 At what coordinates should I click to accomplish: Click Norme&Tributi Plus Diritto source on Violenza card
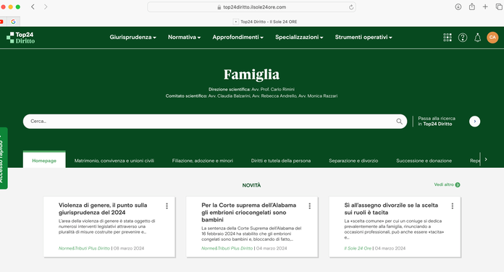tap(84, 248)
